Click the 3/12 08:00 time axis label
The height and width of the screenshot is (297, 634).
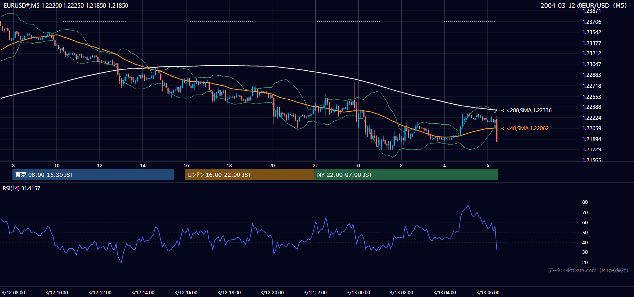(x=14, y=292)
